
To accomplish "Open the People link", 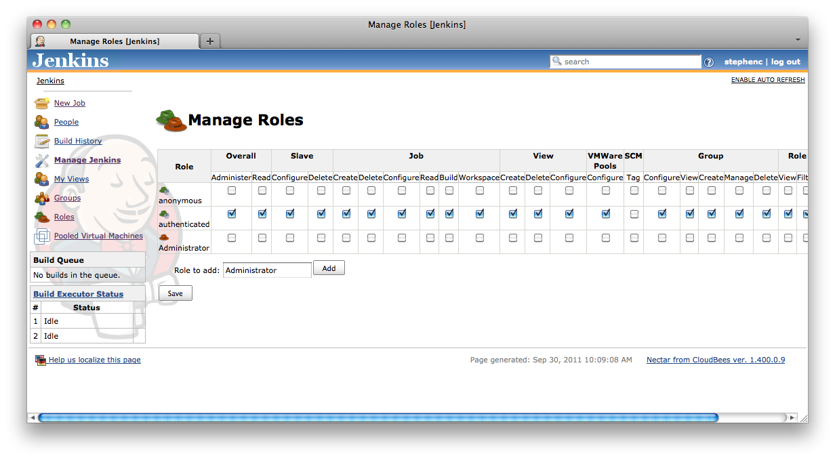I will point(66,122).
